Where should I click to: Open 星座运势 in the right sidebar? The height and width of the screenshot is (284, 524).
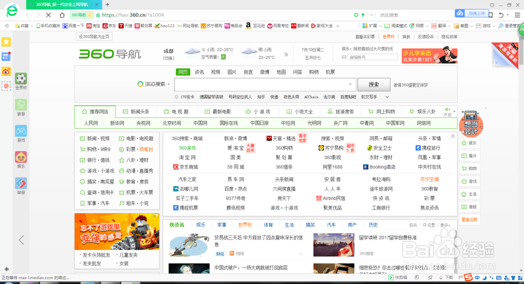coord(469,220)
